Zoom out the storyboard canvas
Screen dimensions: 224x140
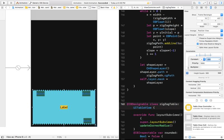(x=53, y=137)
